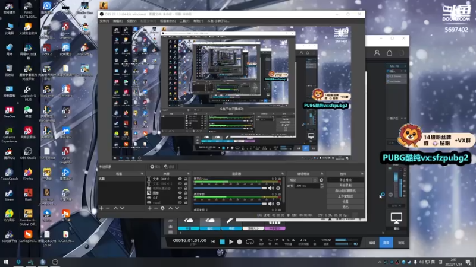Toggle visibility of 视频采集设备 source

[180, 188]
